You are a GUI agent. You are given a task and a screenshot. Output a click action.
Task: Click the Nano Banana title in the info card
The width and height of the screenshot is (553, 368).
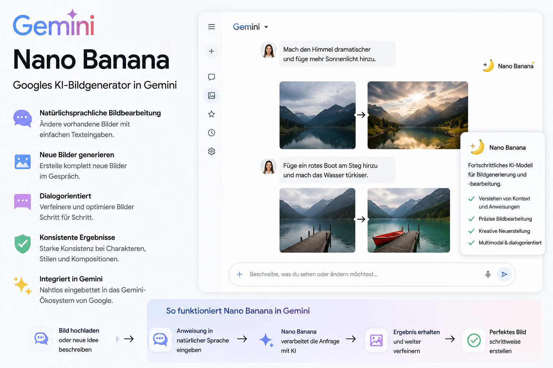507,148
